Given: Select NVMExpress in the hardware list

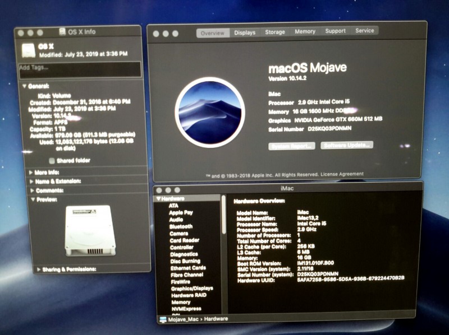Looking at the screenshot, I should [186, 309].
